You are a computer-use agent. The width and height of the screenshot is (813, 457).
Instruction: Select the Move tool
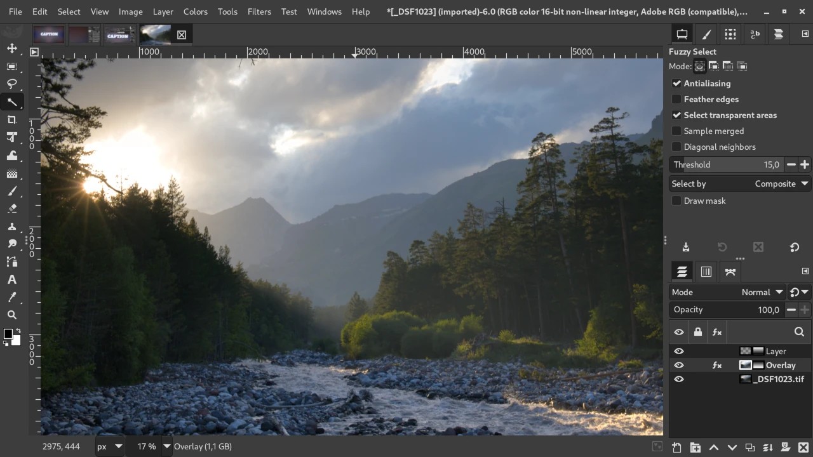pos(11,48)
